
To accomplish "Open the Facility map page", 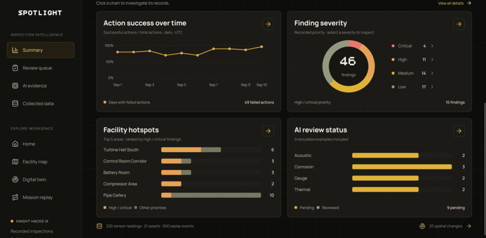I will pos(40,162).
